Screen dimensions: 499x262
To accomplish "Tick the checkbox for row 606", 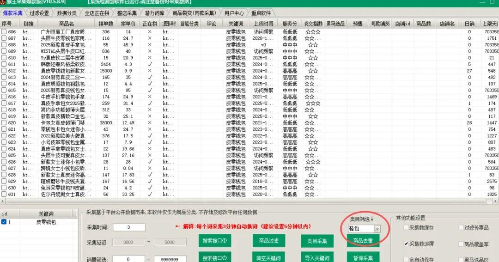I will tap(4, 32).
